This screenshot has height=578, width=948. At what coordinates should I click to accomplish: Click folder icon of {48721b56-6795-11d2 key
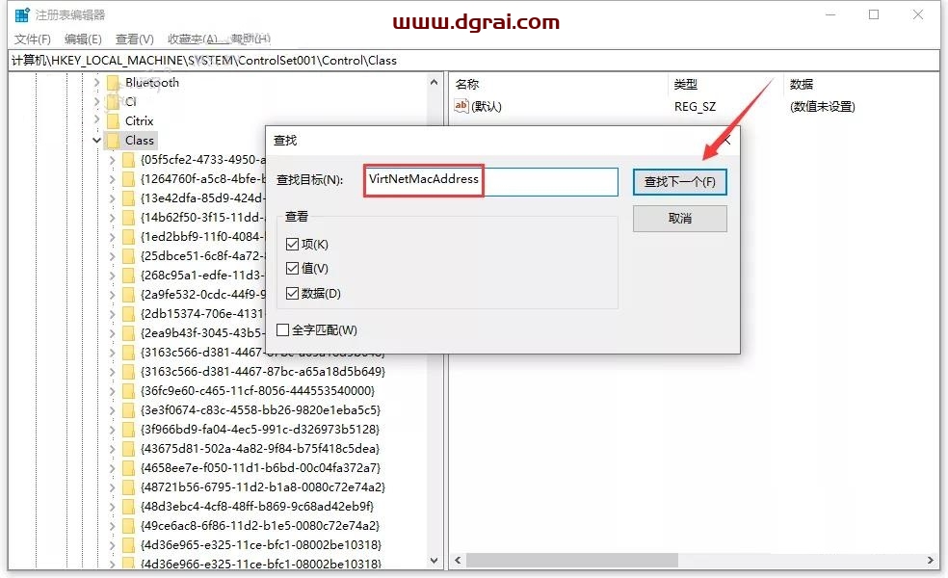tap(129, 487)
